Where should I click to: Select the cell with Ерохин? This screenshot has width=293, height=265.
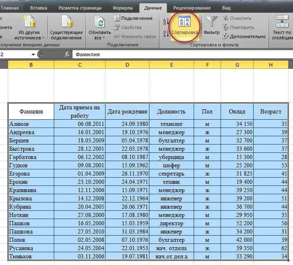pos(31,182)
